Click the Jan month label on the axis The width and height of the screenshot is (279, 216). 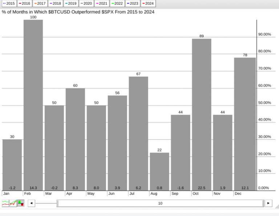6,193
